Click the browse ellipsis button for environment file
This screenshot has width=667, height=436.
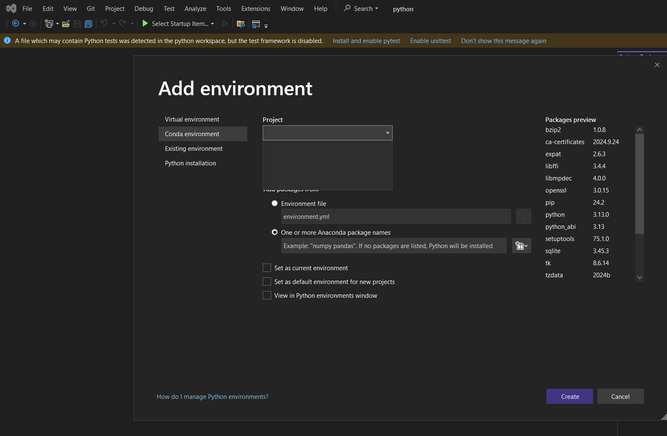click(523, 216)
